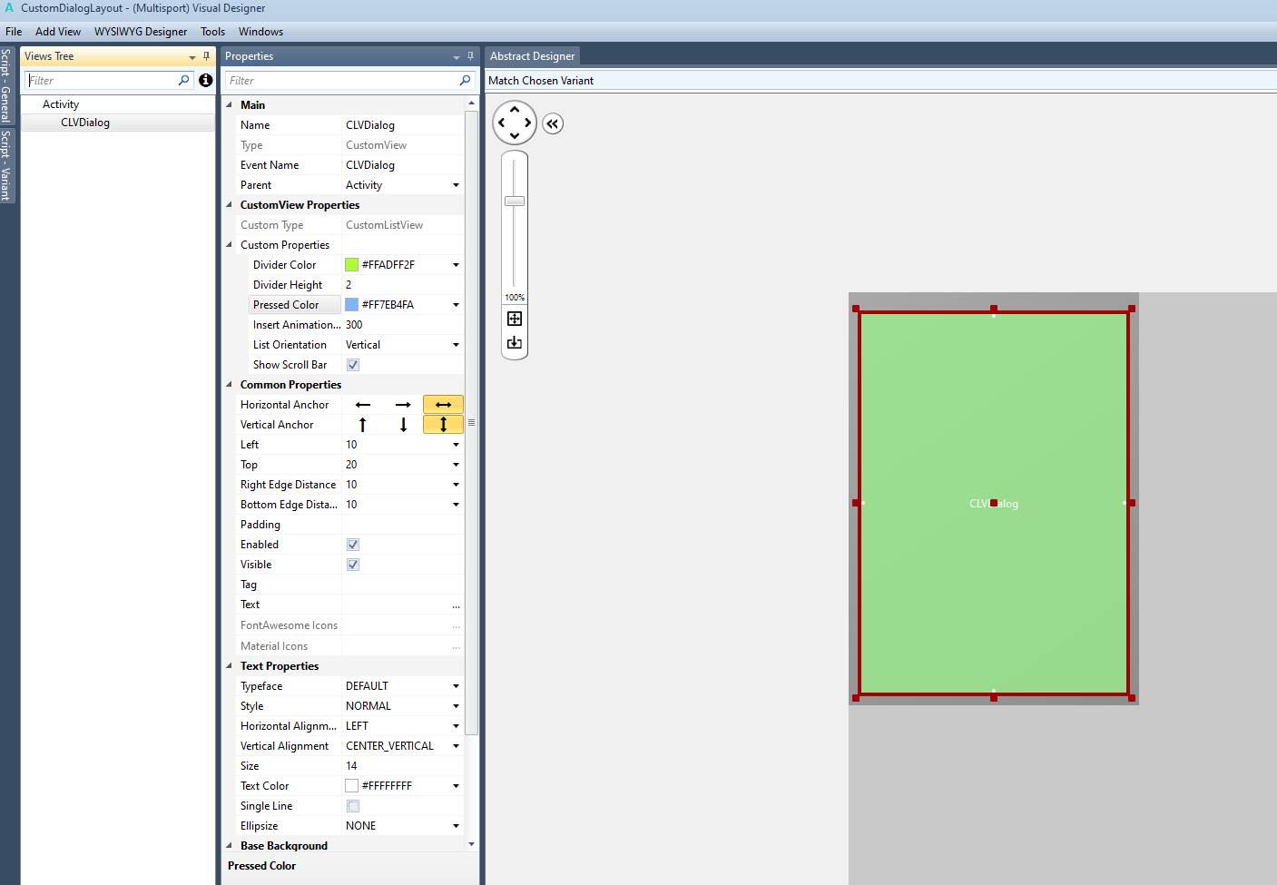Image resolution: width=1277 pixels, height=885 pixels.
Task: Click the zoom slider handle
Action: coord(515,201)
